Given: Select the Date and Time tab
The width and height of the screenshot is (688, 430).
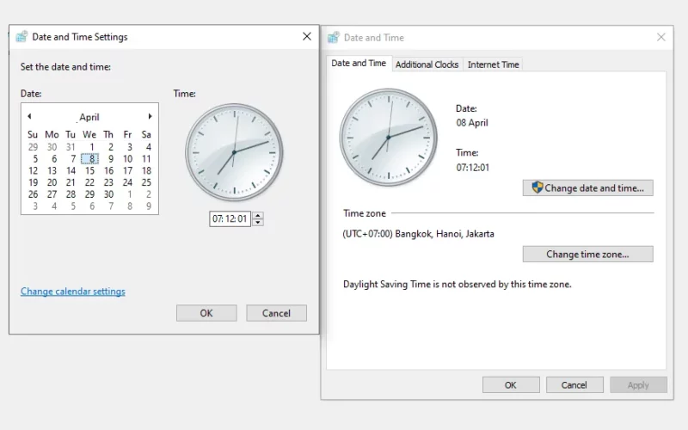Looking at the screenshot, I should click(x=359, y=63).
